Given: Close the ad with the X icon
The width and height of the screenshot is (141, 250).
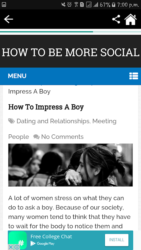Looking at the screenshot, I should 11,247.
